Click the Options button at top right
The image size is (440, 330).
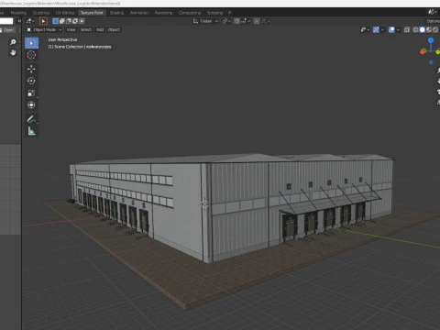coord(433,21)
